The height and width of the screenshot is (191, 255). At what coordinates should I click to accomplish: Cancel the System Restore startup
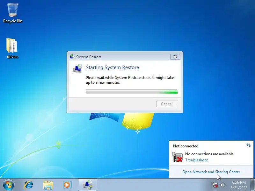click(x=167, y=104)
